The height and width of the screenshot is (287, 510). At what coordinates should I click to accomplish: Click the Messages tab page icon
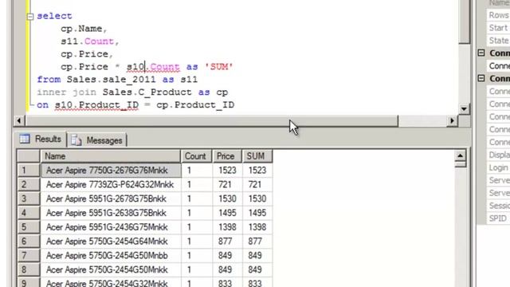point(76,140)
